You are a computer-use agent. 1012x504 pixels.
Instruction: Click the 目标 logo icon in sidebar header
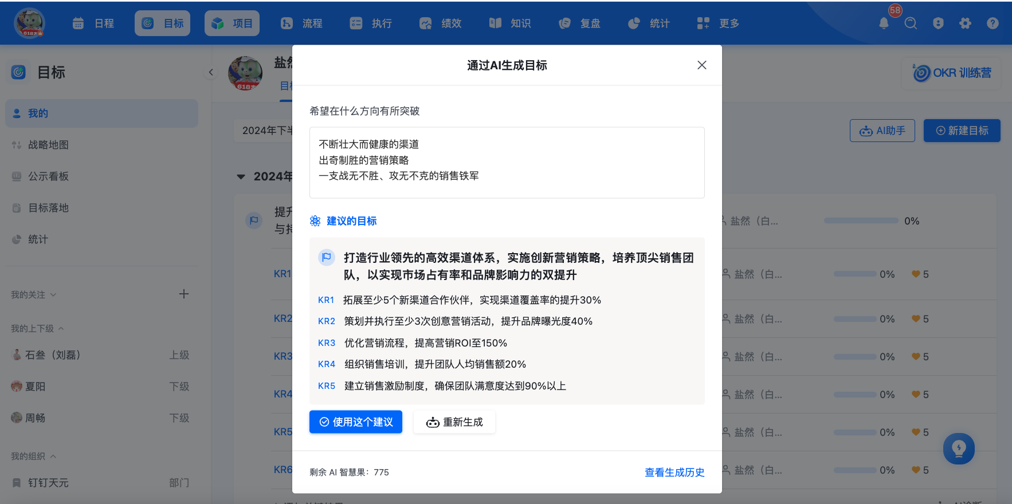[19, 72]
